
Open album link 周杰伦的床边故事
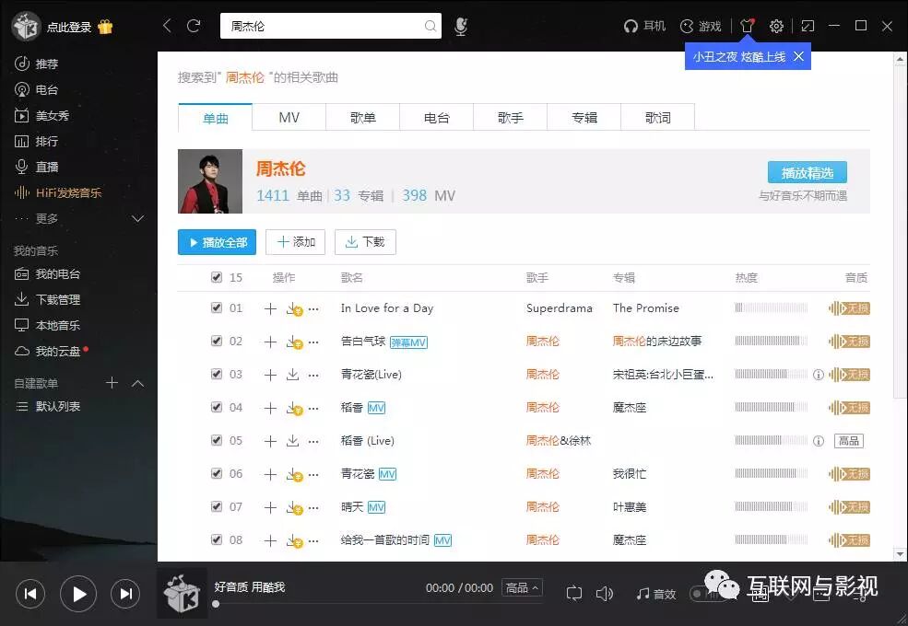657,342
